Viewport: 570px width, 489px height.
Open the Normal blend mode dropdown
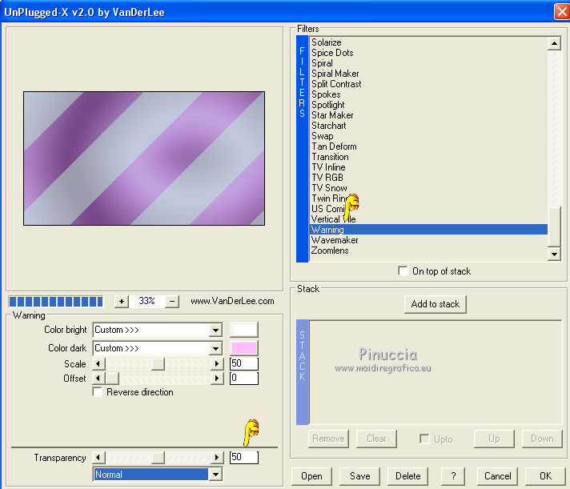pos(216,475)
